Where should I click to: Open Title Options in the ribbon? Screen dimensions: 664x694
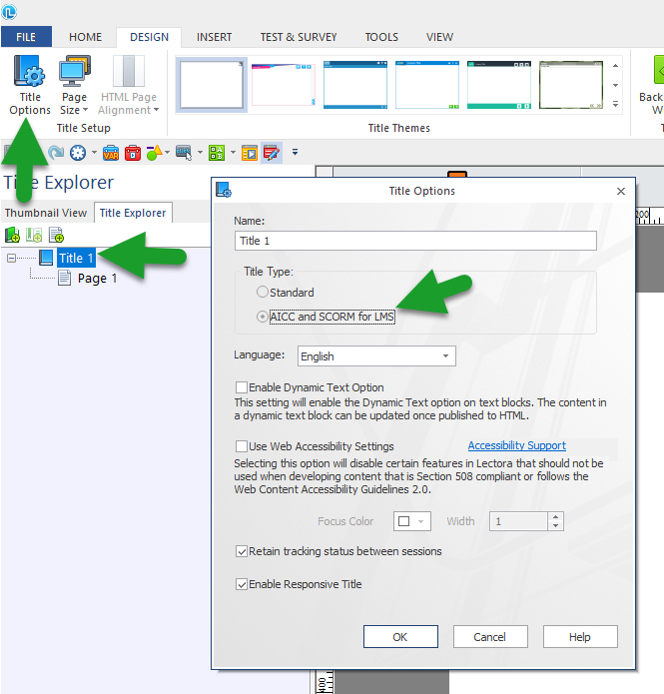click(30, 85)
